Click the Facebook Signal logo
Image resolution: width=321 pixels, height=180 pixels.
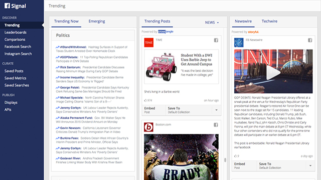click(x=16, y=6)
